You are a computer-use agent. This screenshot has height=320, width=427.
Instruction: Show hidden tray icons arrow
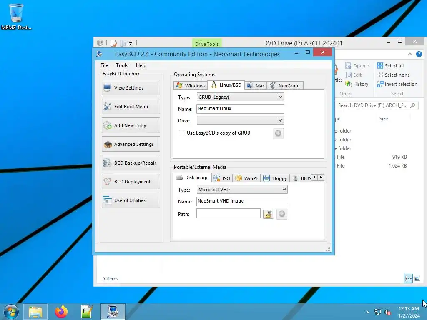tap(368, 312)
